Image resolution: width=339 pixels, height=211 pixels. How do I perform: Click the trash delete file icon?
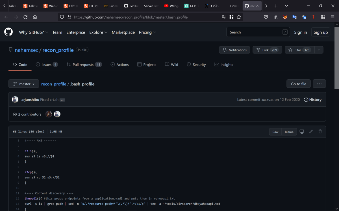pyautogui.click(x=320, y=131)
